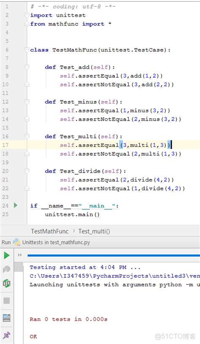This screenshot has width=200, height=344.
Task: Click the red OK result text
Action: (33, 336)
